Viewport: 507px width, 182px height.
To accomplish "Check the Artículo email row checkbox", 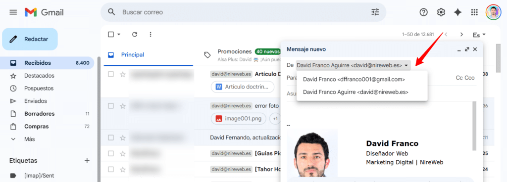I will 111,74.
